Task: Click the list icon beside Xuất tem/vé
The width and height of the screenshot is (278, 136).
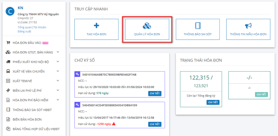Action: (x=8, y=81)
